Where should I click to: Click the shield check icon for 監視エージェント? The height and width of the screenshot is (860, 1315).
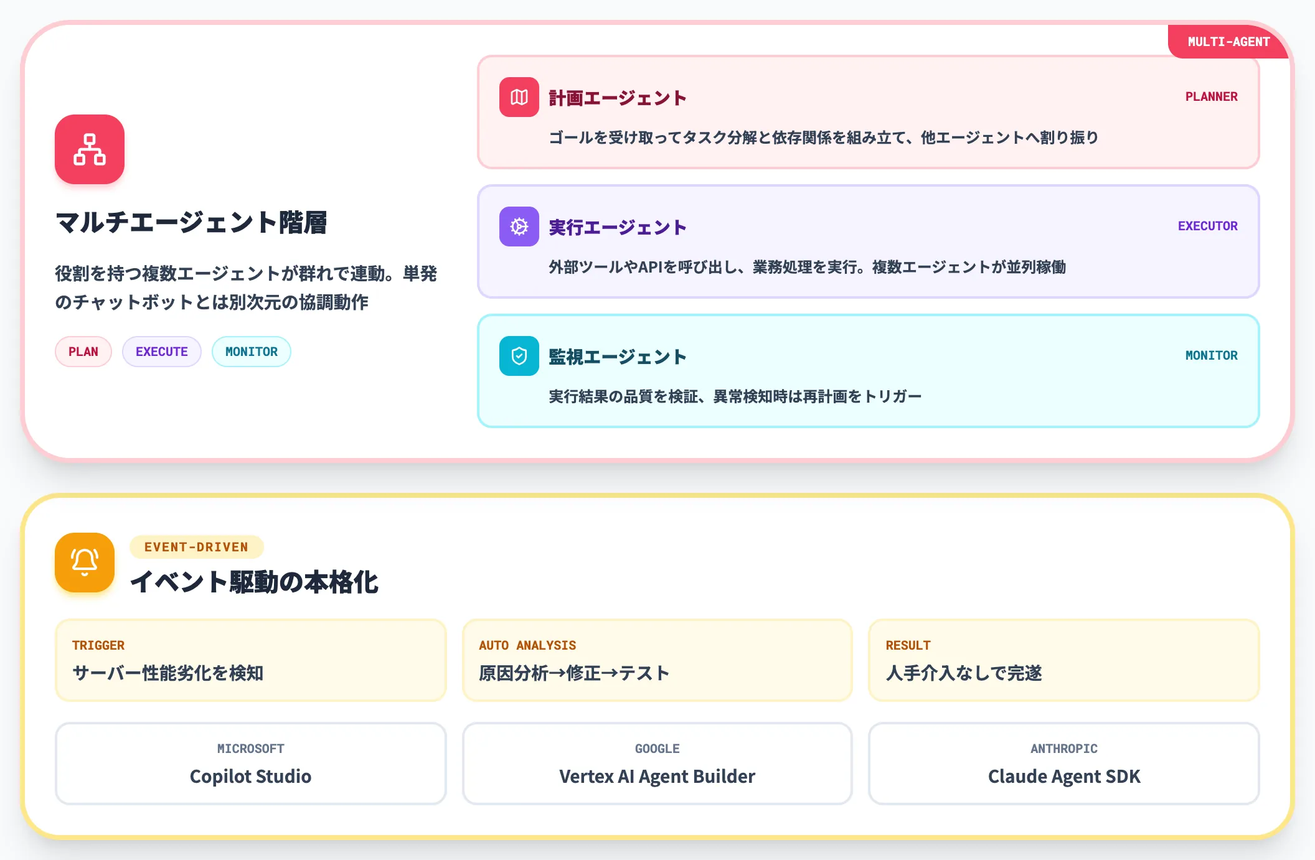click(x=519, y=356)
